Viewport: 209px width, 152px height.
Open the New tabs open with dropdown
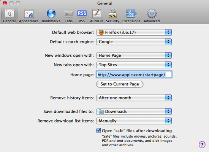point(134,65)
